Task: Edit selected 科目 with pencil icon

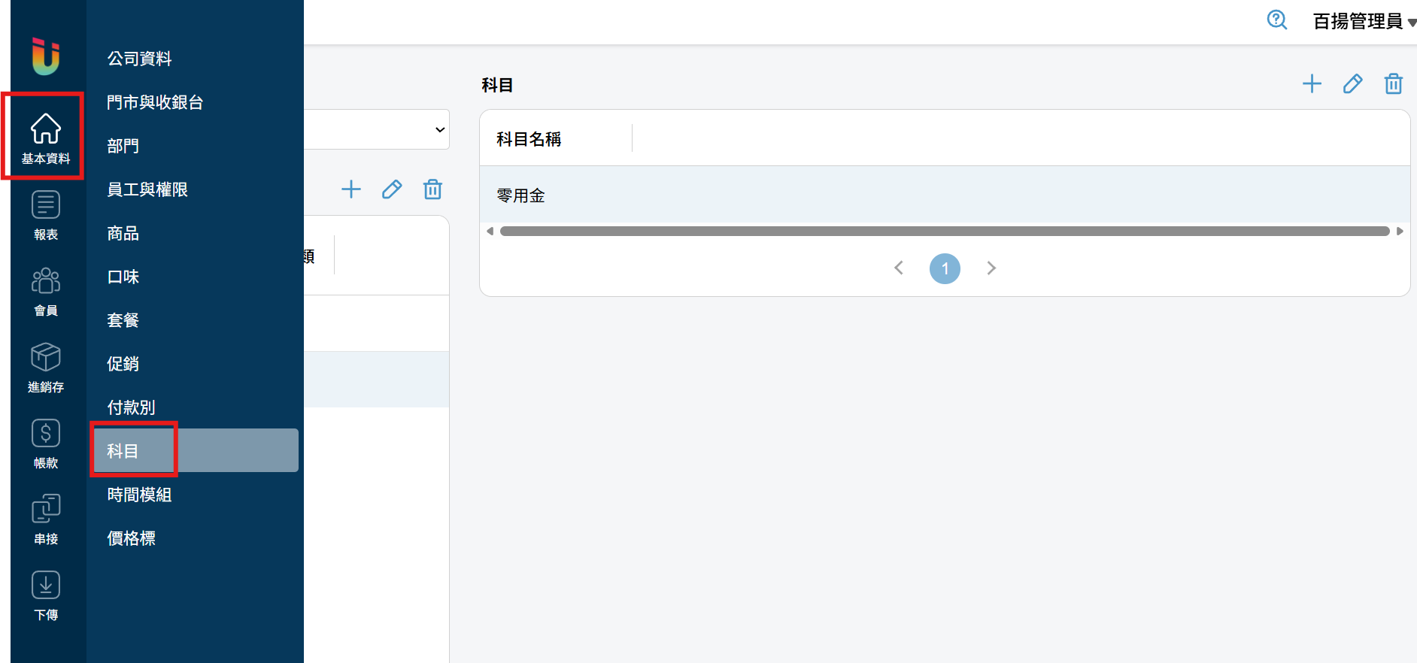Action: point(1352,83)
